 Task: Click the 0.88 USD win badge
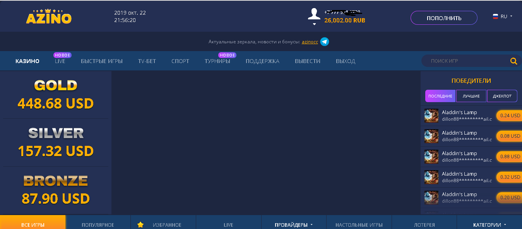tap(509, 156)
